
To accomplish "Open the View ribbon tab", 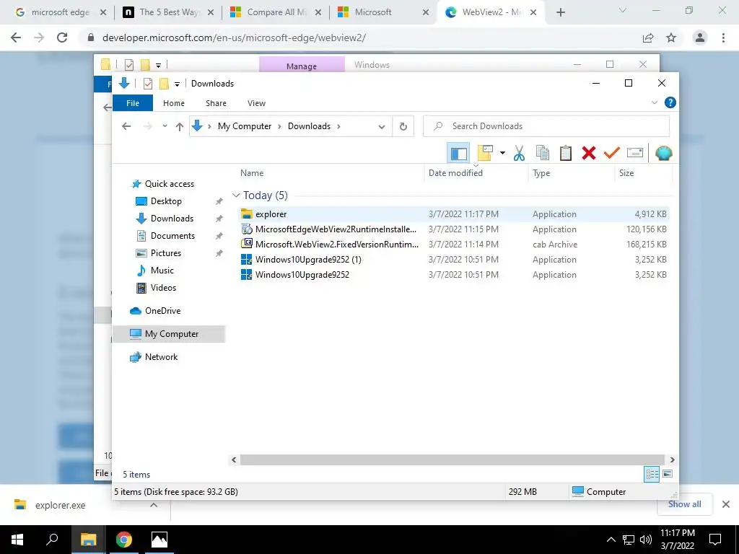I will point(256,103).
